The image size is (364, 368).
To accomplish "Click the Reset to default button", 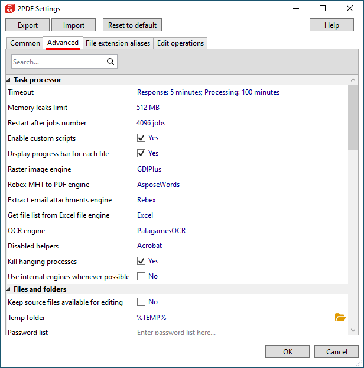I will [x=132, y=25].
